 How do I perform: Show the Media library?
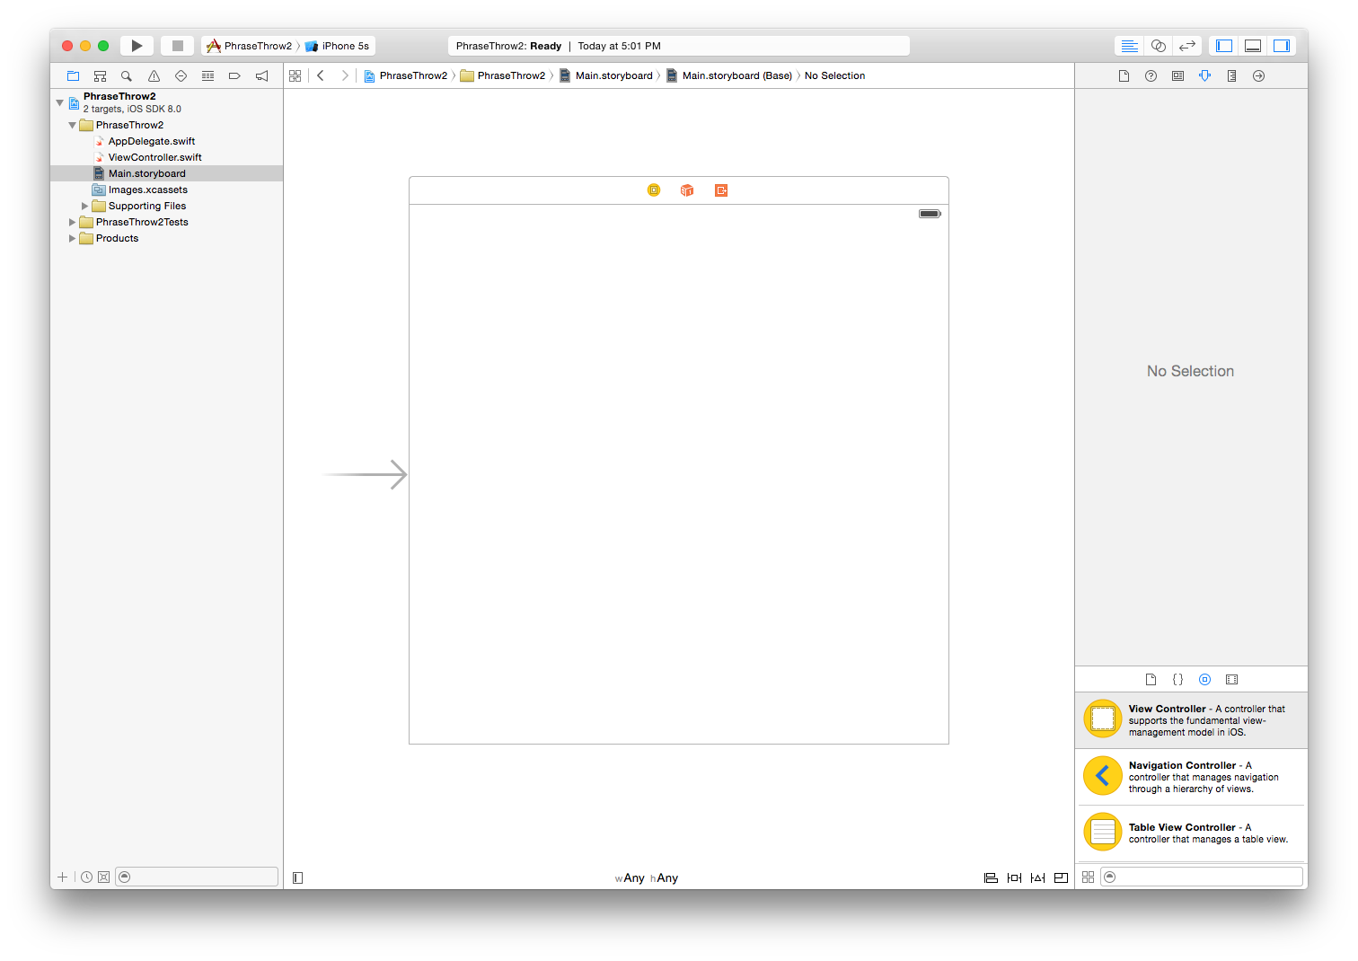1231,680
